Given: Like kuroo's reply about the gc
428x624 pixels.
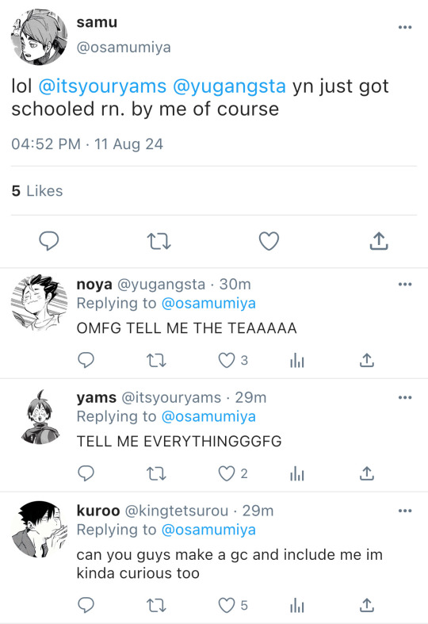Looking at the screenshot, I should coord(227,605).
